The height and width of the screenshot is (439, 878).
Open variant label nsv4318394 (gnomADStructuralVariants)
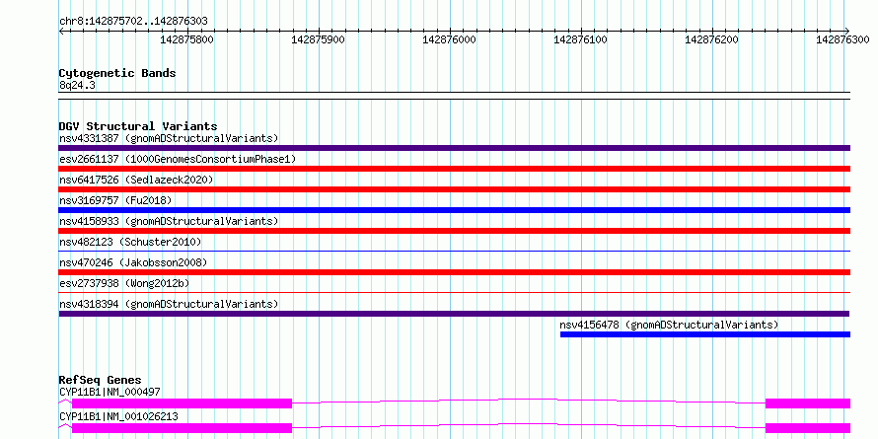click(169, 304)
